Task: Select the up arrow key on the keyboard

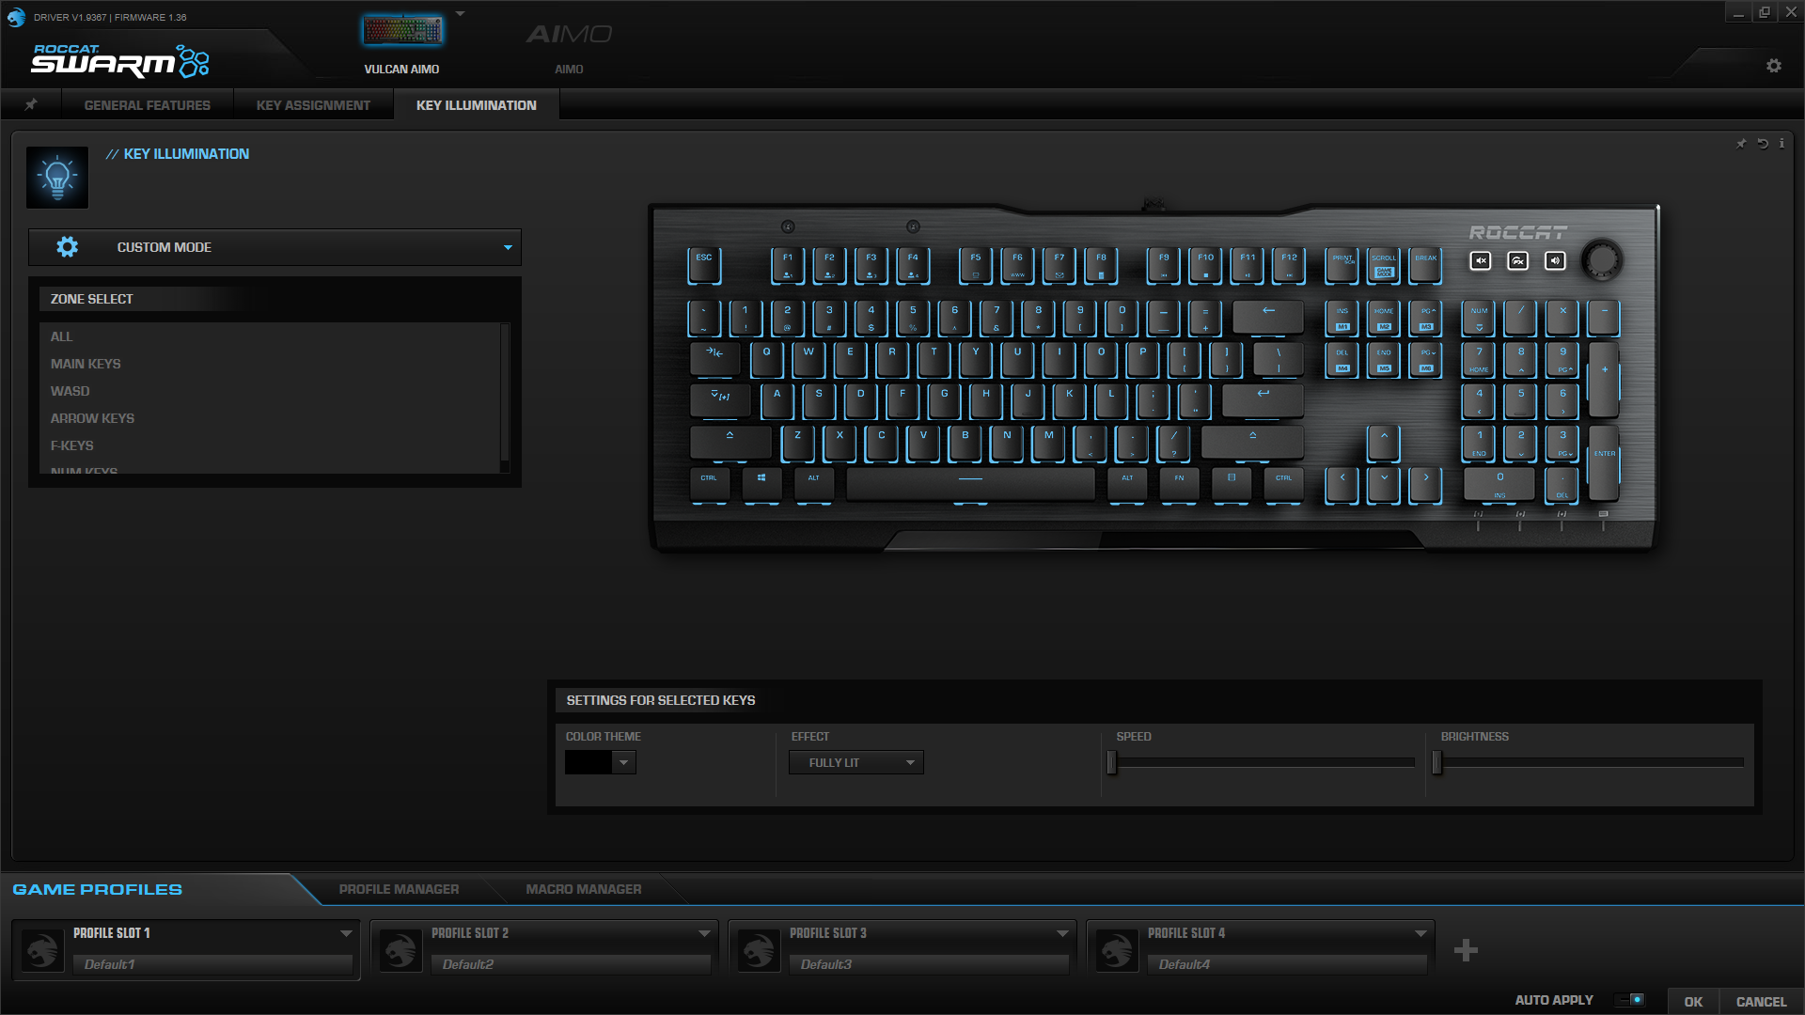Action: 1384,443
